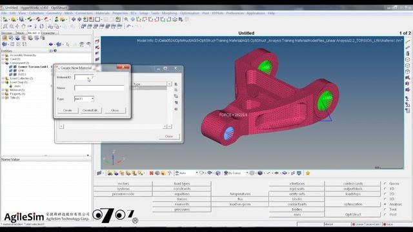413x232 pixels.
Task: Select the 1D panel page radio
Action: point(385,189)
